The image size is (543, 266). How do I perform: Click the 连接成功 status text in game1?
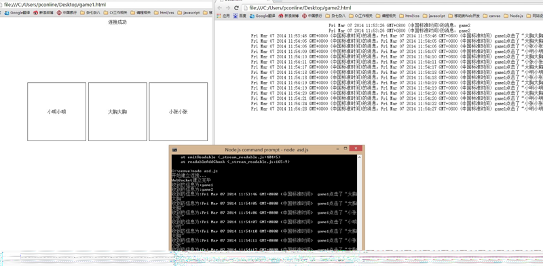pyautogui.click(x=117, y=22)
